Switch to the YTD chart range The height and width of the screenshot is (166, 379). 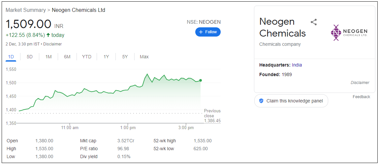pos(86,57)
